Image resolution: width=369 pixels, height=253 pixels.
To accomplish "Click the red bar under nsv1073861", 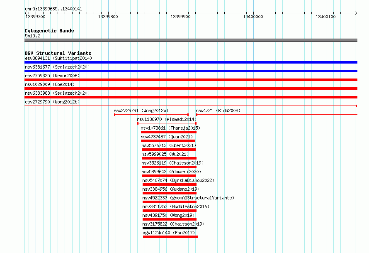I will coord(169,132).
